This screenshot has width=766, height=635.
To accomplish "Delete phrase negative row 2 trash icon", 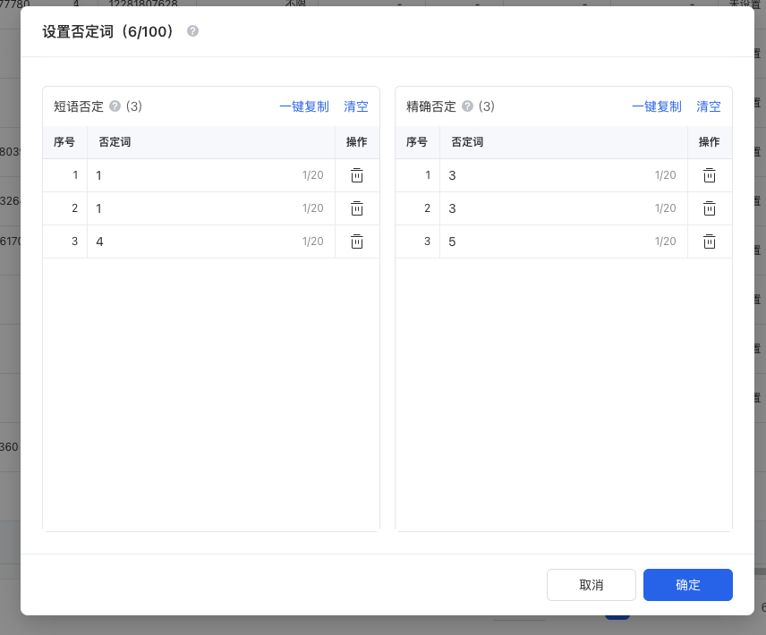I will tap(356, 208).
